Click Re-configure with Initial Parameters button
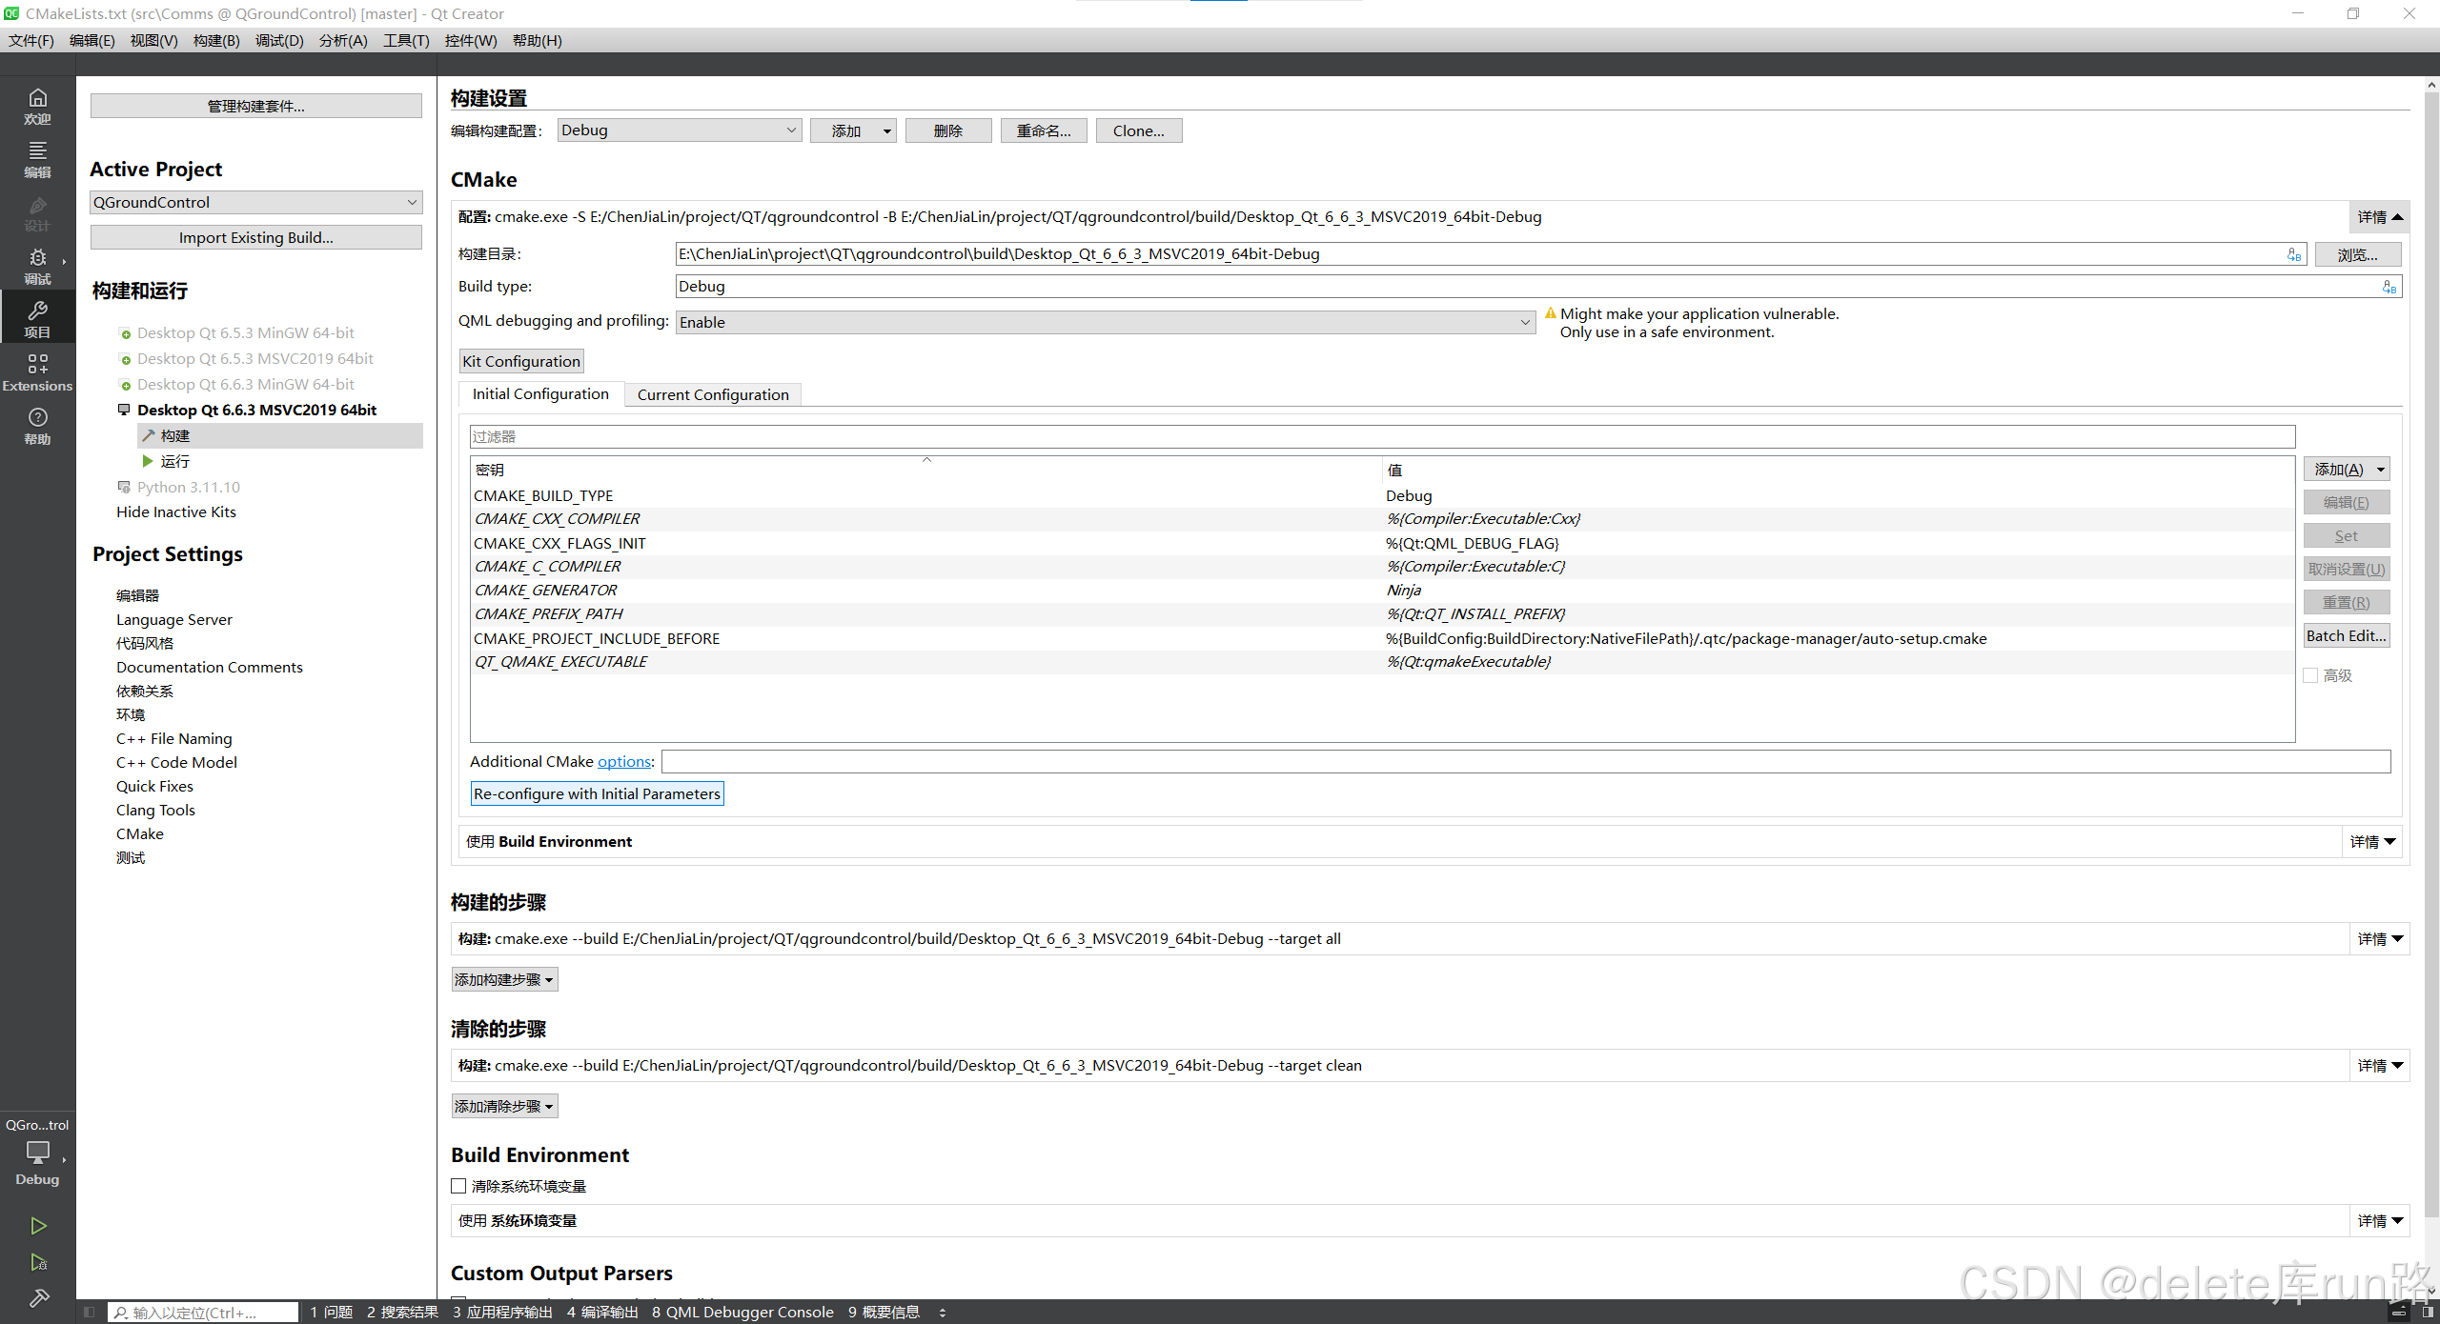2440x1324 pixels. [x=597, y=793]
